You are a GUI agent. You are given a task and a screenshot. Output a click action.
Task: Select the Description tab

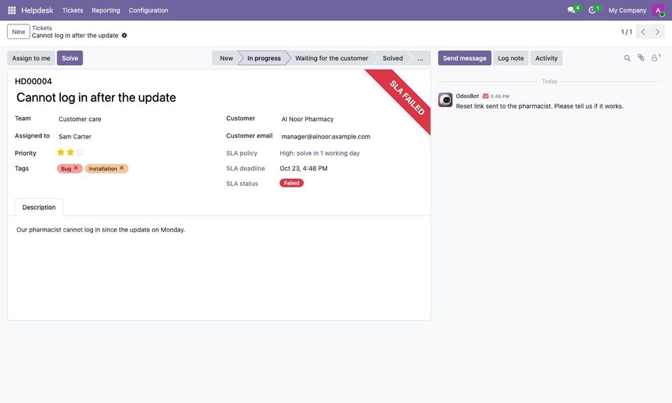coord(39,207)
